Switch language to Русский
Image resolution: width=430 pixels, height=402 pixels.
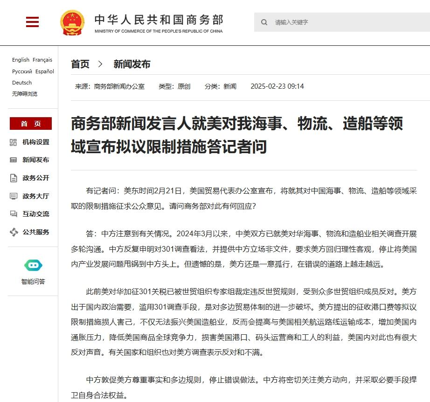tap(22, 71)
